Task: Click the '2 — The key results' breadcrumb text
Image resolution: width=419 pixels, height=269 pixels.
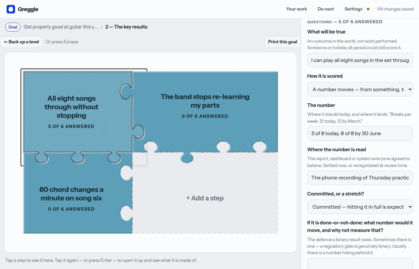Action: (x=126, y=27)
